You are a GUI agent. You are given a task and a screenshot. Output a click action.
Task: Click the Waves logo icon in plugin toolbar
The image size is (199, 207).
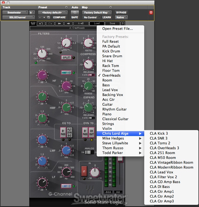(x=33, y=23)
